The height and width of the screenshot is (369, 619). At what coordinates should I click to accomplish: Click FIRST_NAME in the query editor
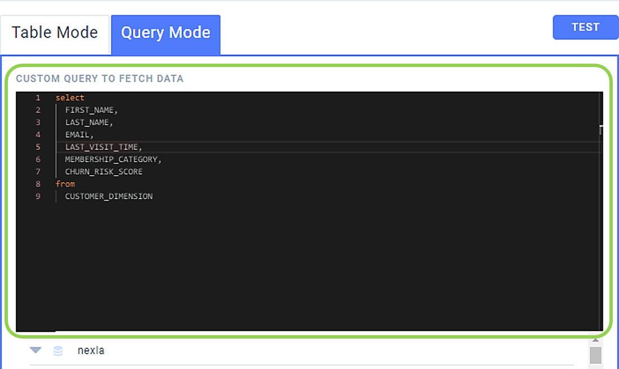pyautogui.click(x=90, y=110)
